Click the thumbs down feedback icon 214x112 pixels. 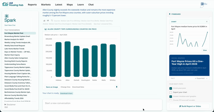(x=48, y=21)
